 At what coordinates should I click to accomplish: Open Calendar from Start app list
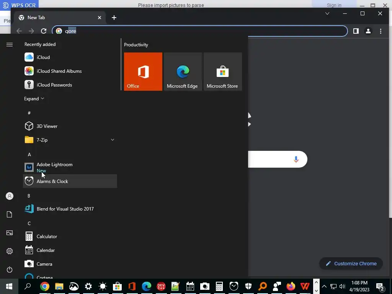(x=70, y=250)
